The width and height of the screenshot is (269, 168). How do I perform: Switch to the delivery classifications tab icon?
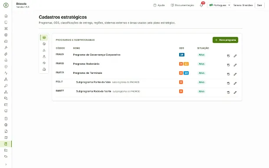pos(44,50)
